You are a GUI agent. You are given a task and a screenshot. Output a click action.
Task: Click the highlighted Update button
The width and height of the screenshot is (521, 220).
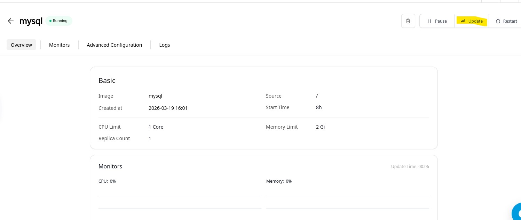pyautogui.click(x=472, y=21)
